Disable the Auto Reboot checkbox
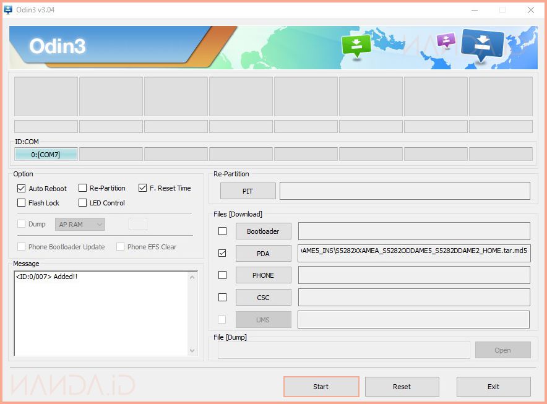Image resolution: width=547 pixels, height=404 pixels. (x=22, y=188)
